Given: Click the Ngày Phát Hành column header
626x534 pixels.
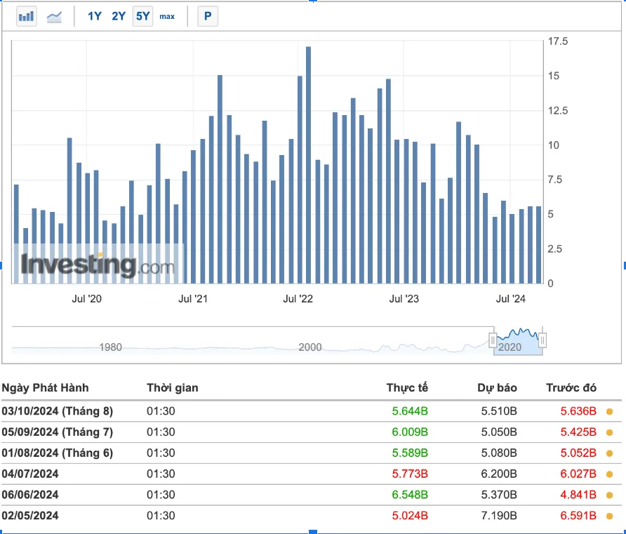Looking at the screenshot, I should click(45, 388).
